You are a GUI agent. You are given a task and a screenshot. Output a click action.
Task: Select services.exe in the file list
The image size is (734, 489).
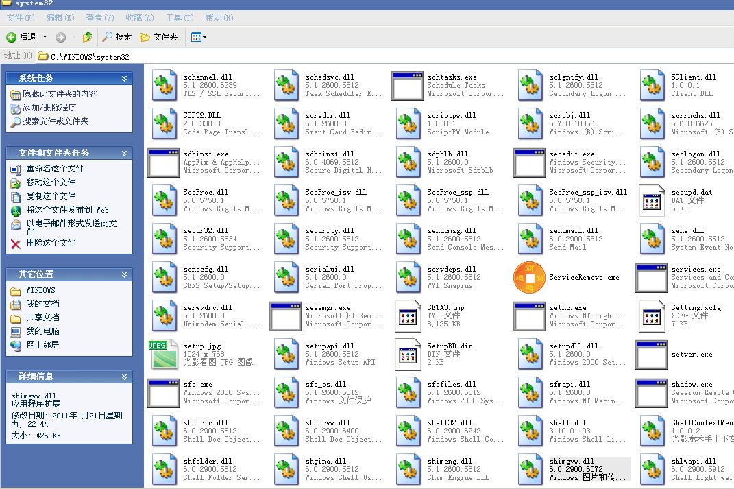pyautogui.click(x=651, y=277)
